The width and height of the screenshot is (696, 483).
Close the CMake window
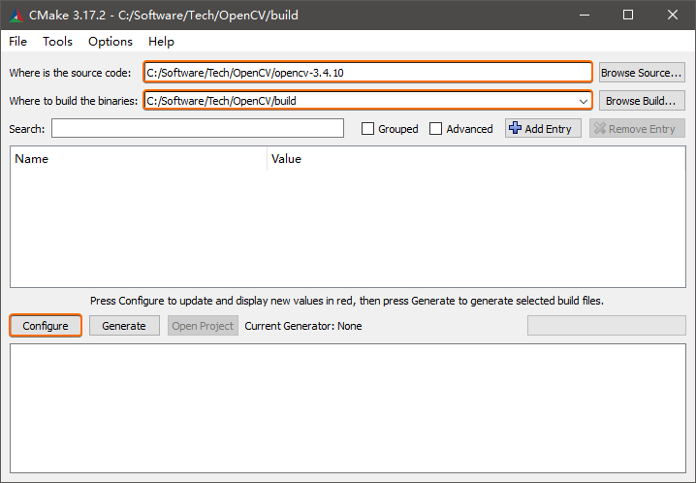click(673, 15)
